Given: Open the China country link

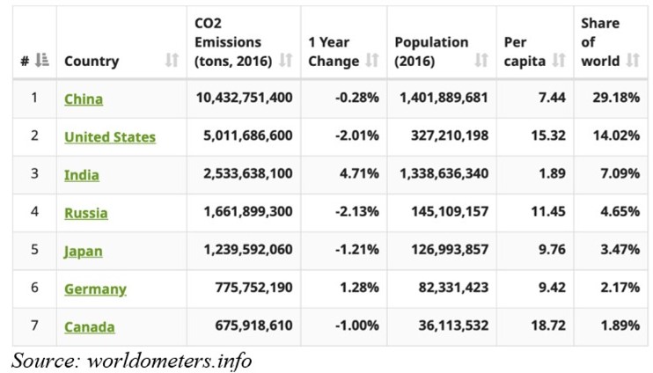Looking at the screenshot, I should tap(84, 99).
